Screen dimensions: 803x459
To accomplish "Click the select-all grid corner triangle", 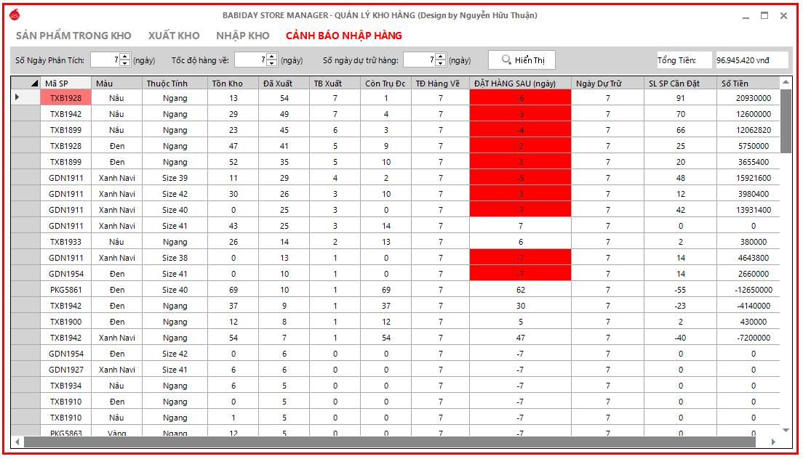I will pyautogui.click(x=33, y=84).
